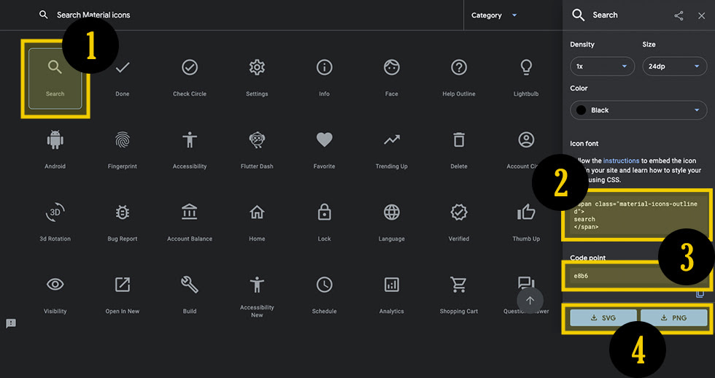Select the Search icon tile
The image size is (715, 378).
55,79
